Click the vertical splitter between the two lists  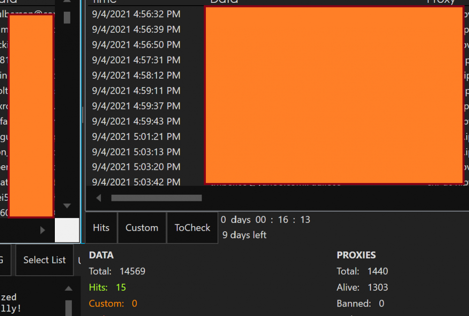pyautogui.click(x=83, y=115)
